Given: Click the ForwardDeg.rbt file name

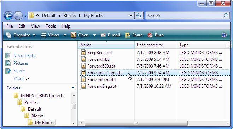Looking at the screenshot, I should (102, 86).
